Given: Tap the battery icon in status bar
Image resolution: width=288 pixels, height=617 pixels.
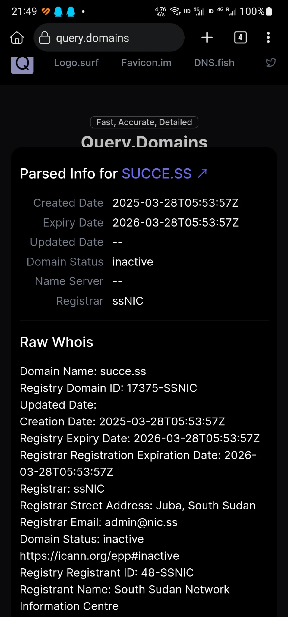Looking at the screenshot, I should 269,12.
